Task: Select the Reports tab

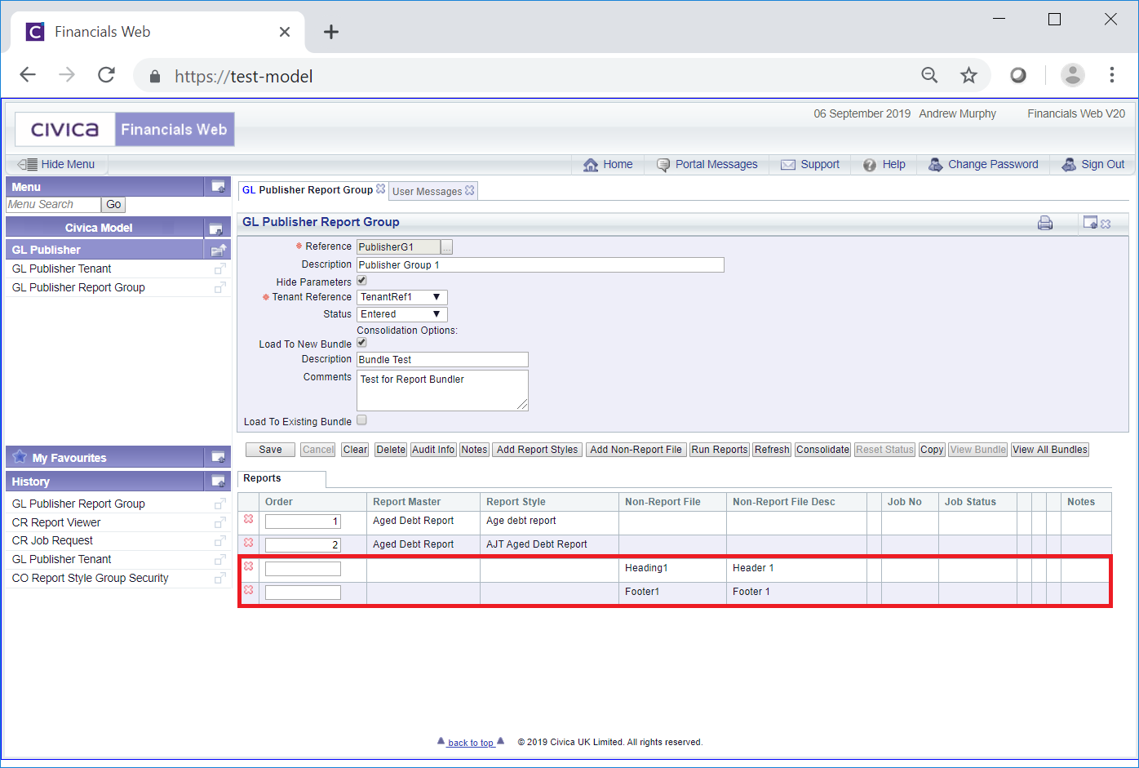Action: tap(281, 479)
